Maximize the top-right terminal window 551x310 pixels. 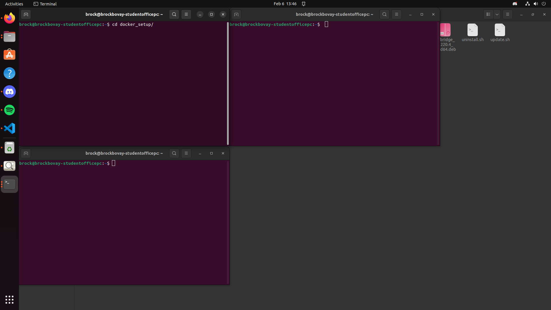422,14
